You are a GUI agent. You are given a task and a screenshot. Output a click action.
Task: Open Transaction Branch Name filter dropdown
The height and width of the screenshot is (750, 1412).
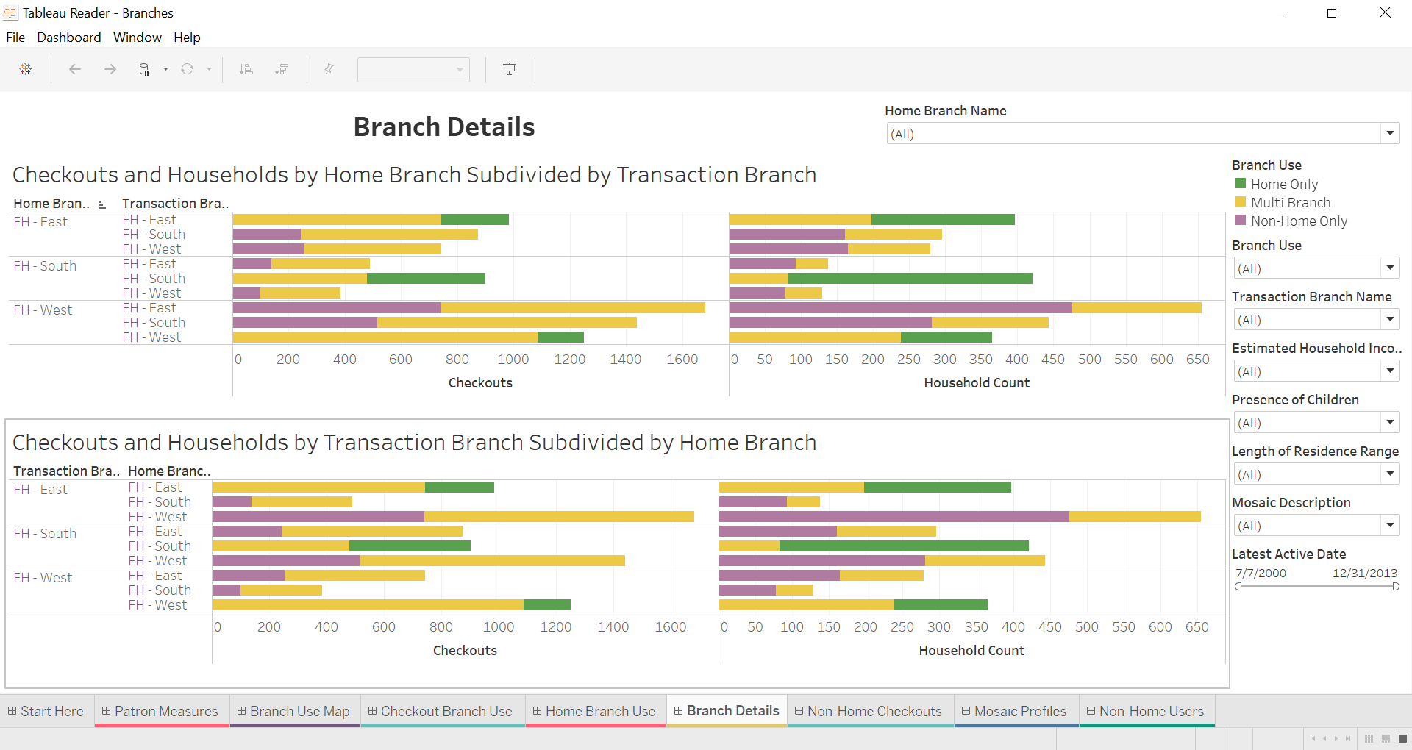(1390, 319)
